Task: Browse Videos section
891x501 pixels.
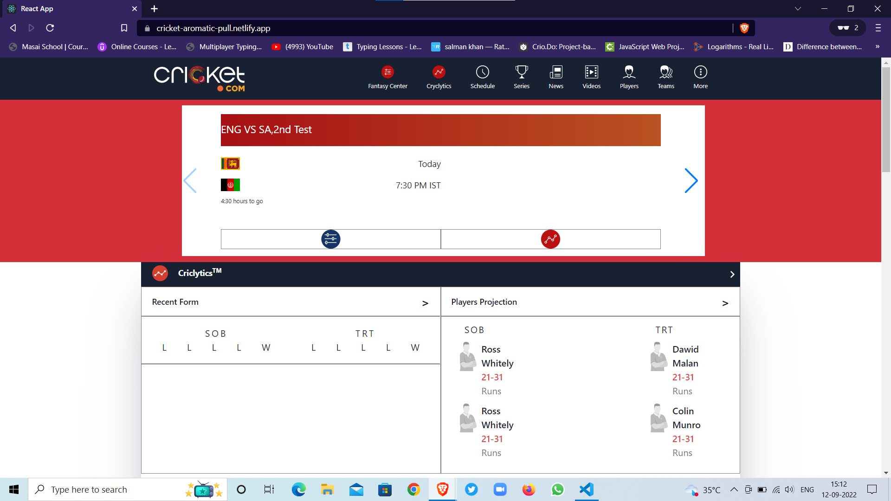Action: [592, 77]
